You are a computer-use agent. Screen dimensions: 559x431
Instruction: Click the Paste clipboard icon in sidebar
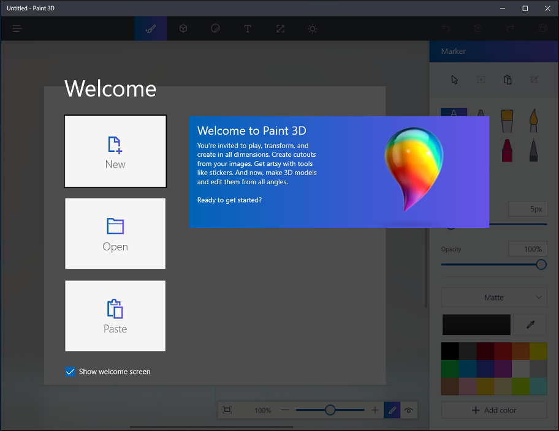coord(508,80)
